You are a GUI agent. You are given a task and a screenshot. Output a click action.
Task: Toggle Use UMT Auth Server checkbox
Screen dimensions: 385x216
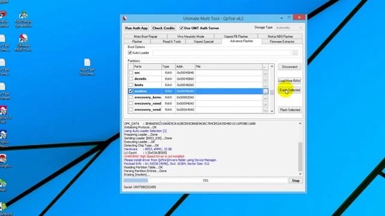182,28
